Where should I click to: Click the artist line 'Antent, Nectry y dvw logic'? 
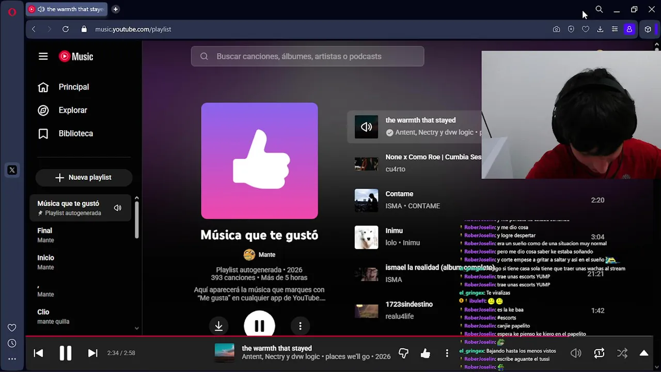click(281, 357)
